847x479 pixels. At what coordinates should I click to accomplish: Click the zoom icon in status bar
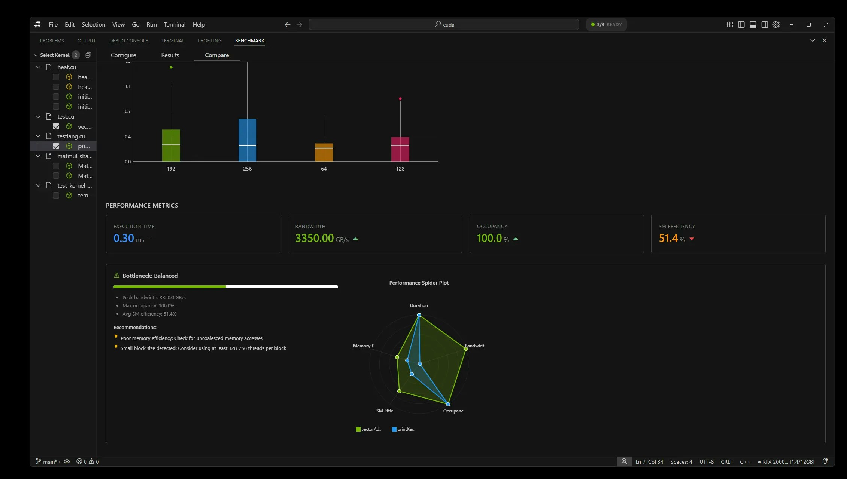pos(624,461)
